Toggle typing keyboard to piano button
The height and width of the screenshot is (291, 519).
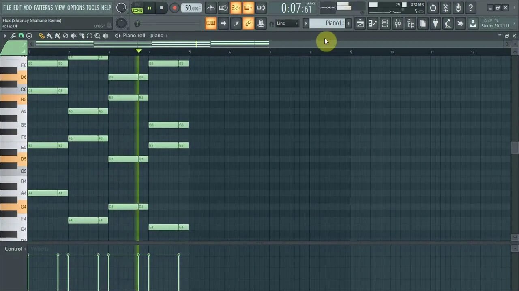pyautogui.click(x=211, y=23)
